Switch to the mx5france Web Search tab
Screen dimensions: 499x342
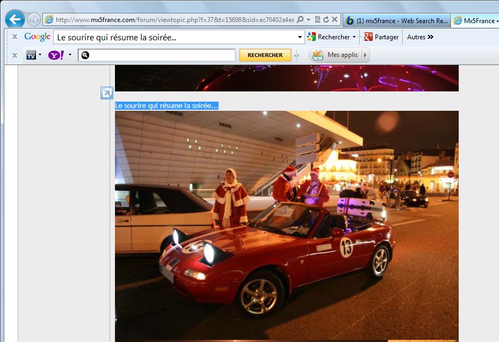(396, 20)
